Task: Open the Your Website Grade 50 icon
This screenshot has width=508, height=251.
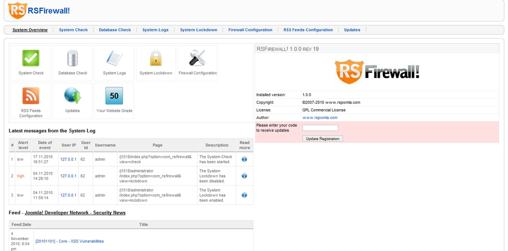Action: 114,96
